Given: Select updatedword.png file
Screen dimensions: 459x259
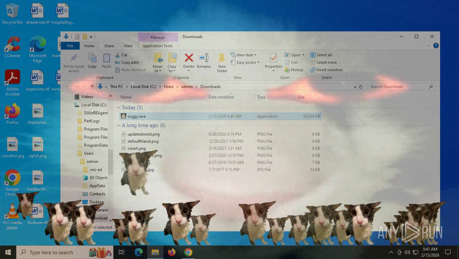Looking at the screenshot, I should (x=220, y=134).
